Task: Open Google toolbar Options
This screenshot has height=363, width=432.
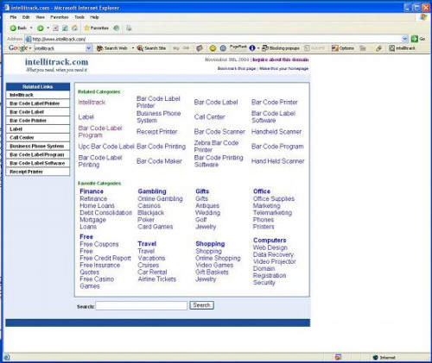Action: click(343, 48)
